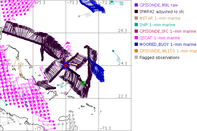This screenshot has width=197, height=131.
Task: Click the 22.3 latitude grid label
Action: click(122, 96)
